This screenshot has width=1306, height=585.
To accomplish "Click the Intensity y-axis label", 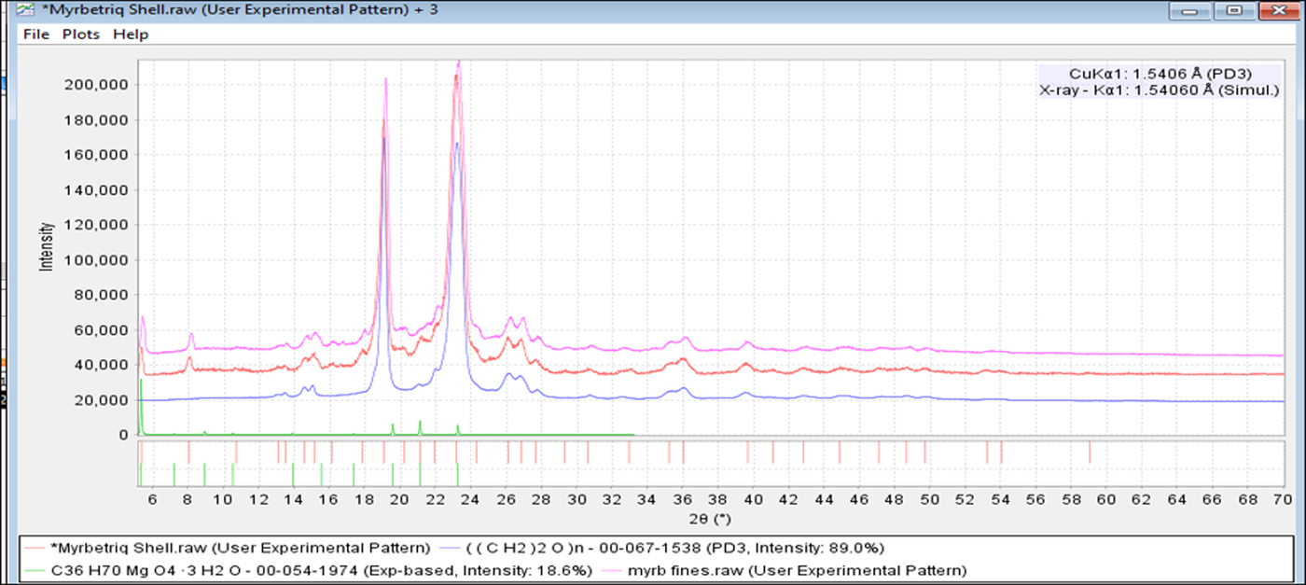I will coord(44,246).
